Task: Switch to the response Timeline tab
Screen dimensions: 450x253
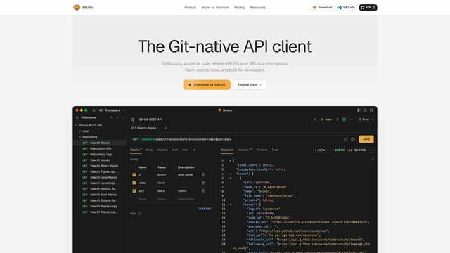Action: tap(262, 150)
